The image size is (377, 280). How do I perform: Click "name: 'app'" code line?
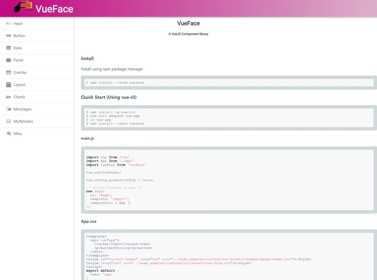101,275
